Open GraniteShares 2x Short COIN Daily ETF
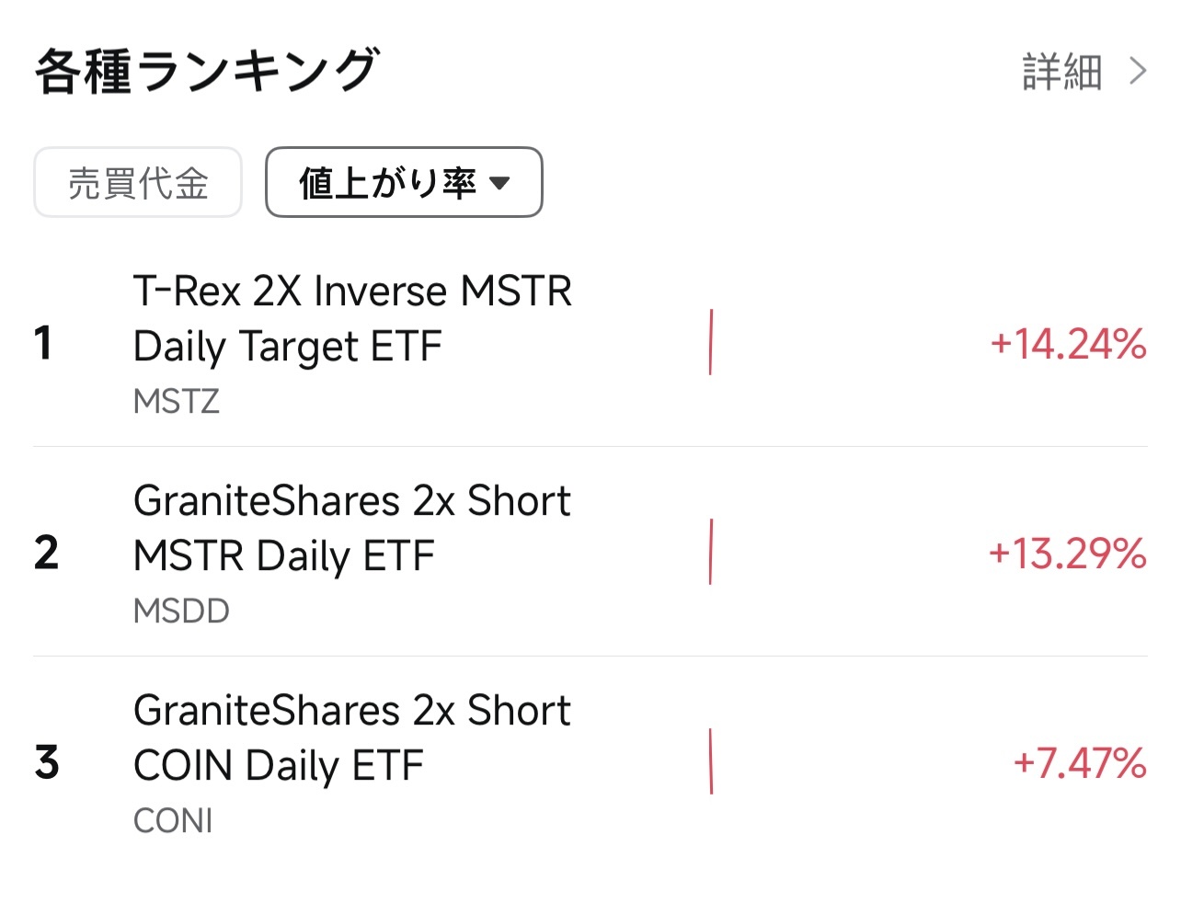1181x914 pixels. pyautogui.click(x=352, y=737)
